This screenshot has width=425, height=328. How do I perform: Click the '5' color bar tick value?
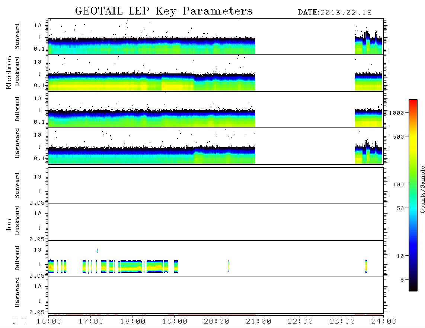click(x=402, y=280)
